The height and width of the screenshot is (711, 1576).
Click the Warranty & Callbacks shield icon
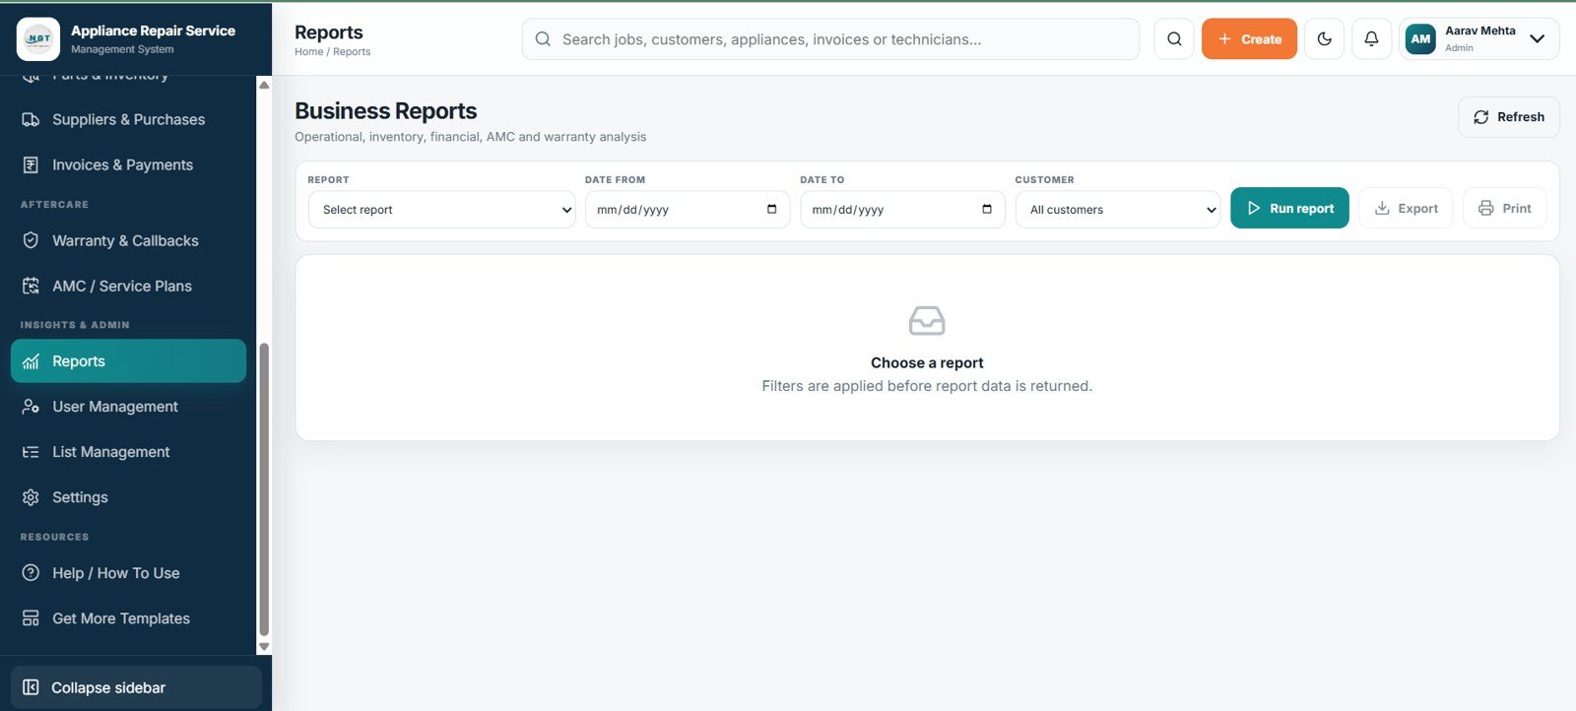[x=31, y=240]
